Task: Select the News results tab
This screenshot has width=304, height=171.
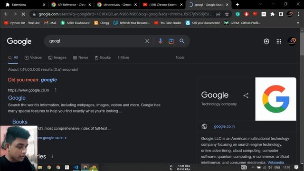Action: pos(80,57)
